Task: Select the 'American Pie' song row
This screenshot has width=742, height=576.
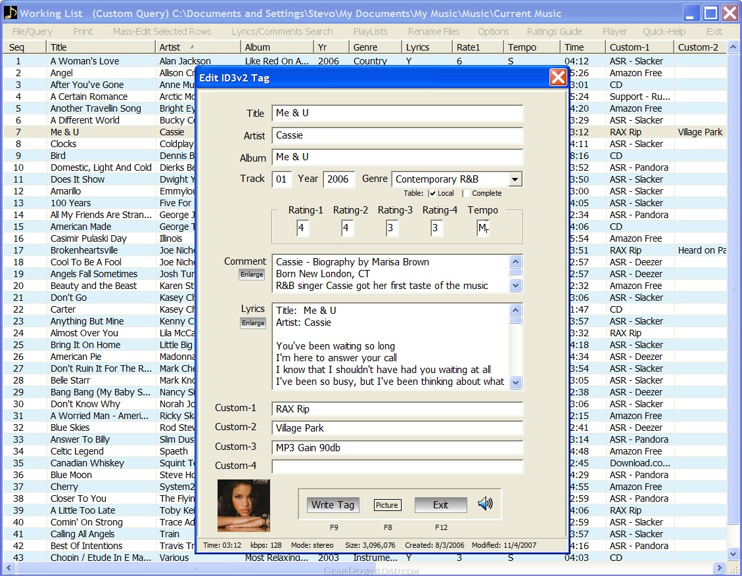Action: (x=99, y=357)
